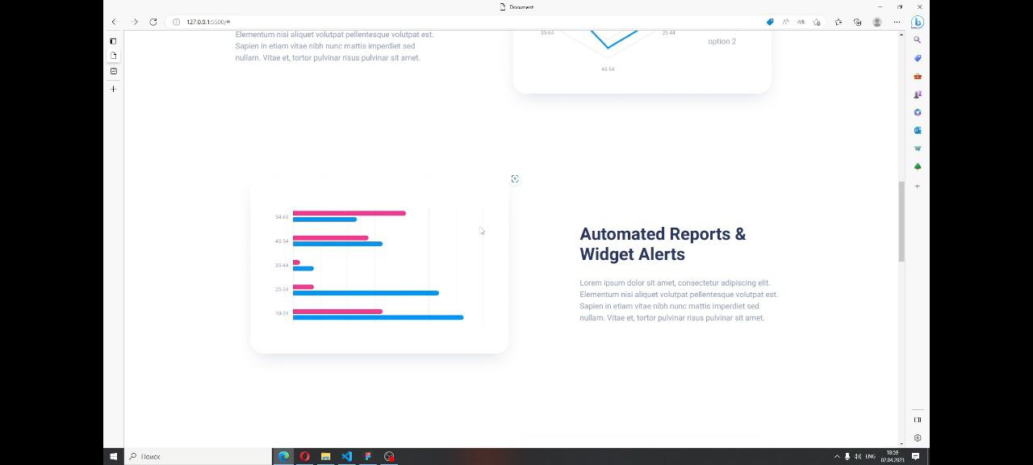This screenshot has width=1033, height=465.
Task: Show hidden tray icons chevron
Action: (837, 456)
